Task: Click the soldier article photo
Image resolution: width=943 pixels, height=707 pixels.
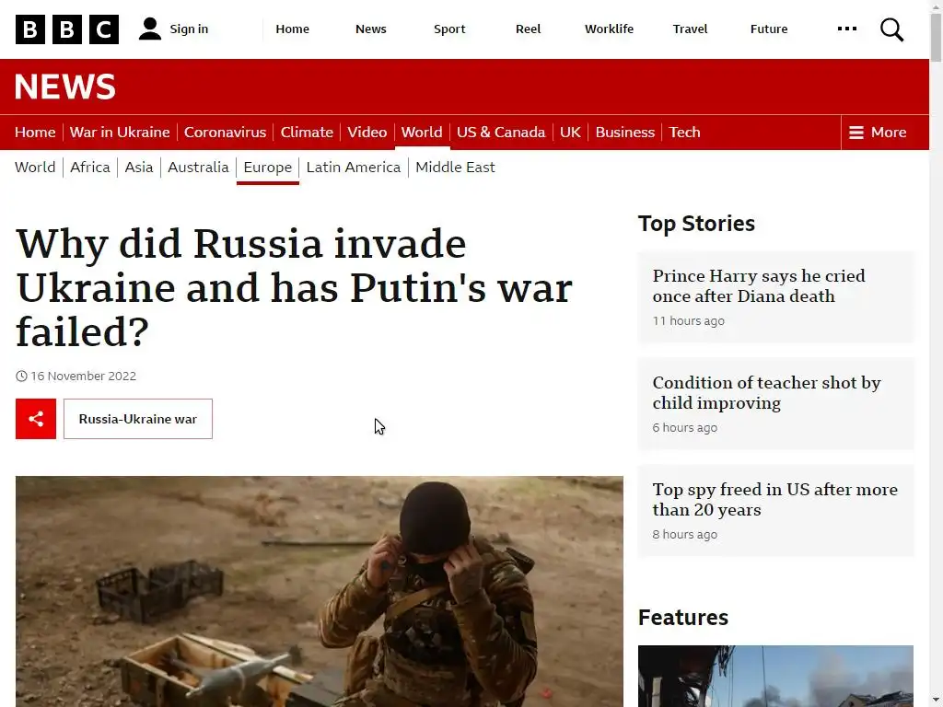Action: click(320, 592)
